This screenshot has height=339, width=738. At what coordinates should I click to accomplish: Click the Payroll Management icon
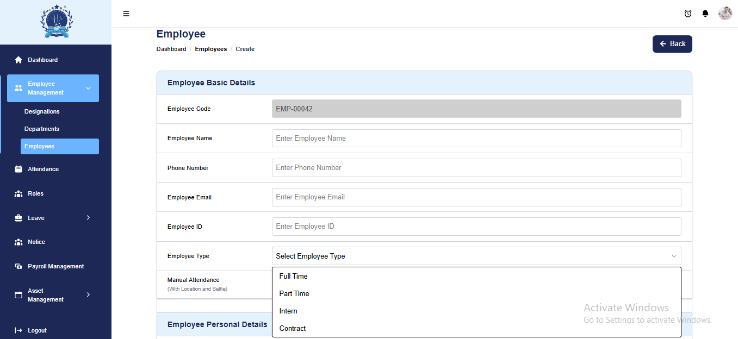pos(18,266)
